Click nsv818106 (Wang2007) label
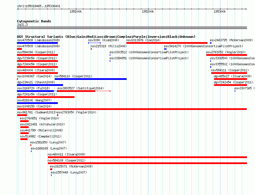Viewport: 255px width, 195px height. coord(34,100)
